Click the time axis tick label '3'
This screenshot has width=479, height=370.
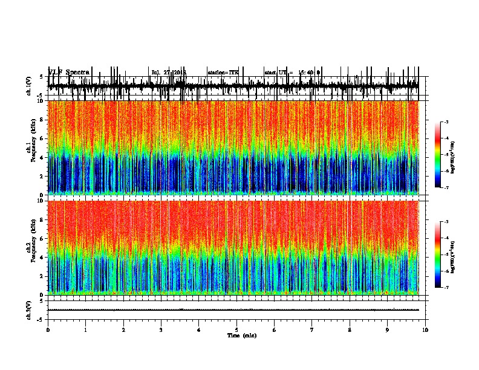[x=161, y=330]
